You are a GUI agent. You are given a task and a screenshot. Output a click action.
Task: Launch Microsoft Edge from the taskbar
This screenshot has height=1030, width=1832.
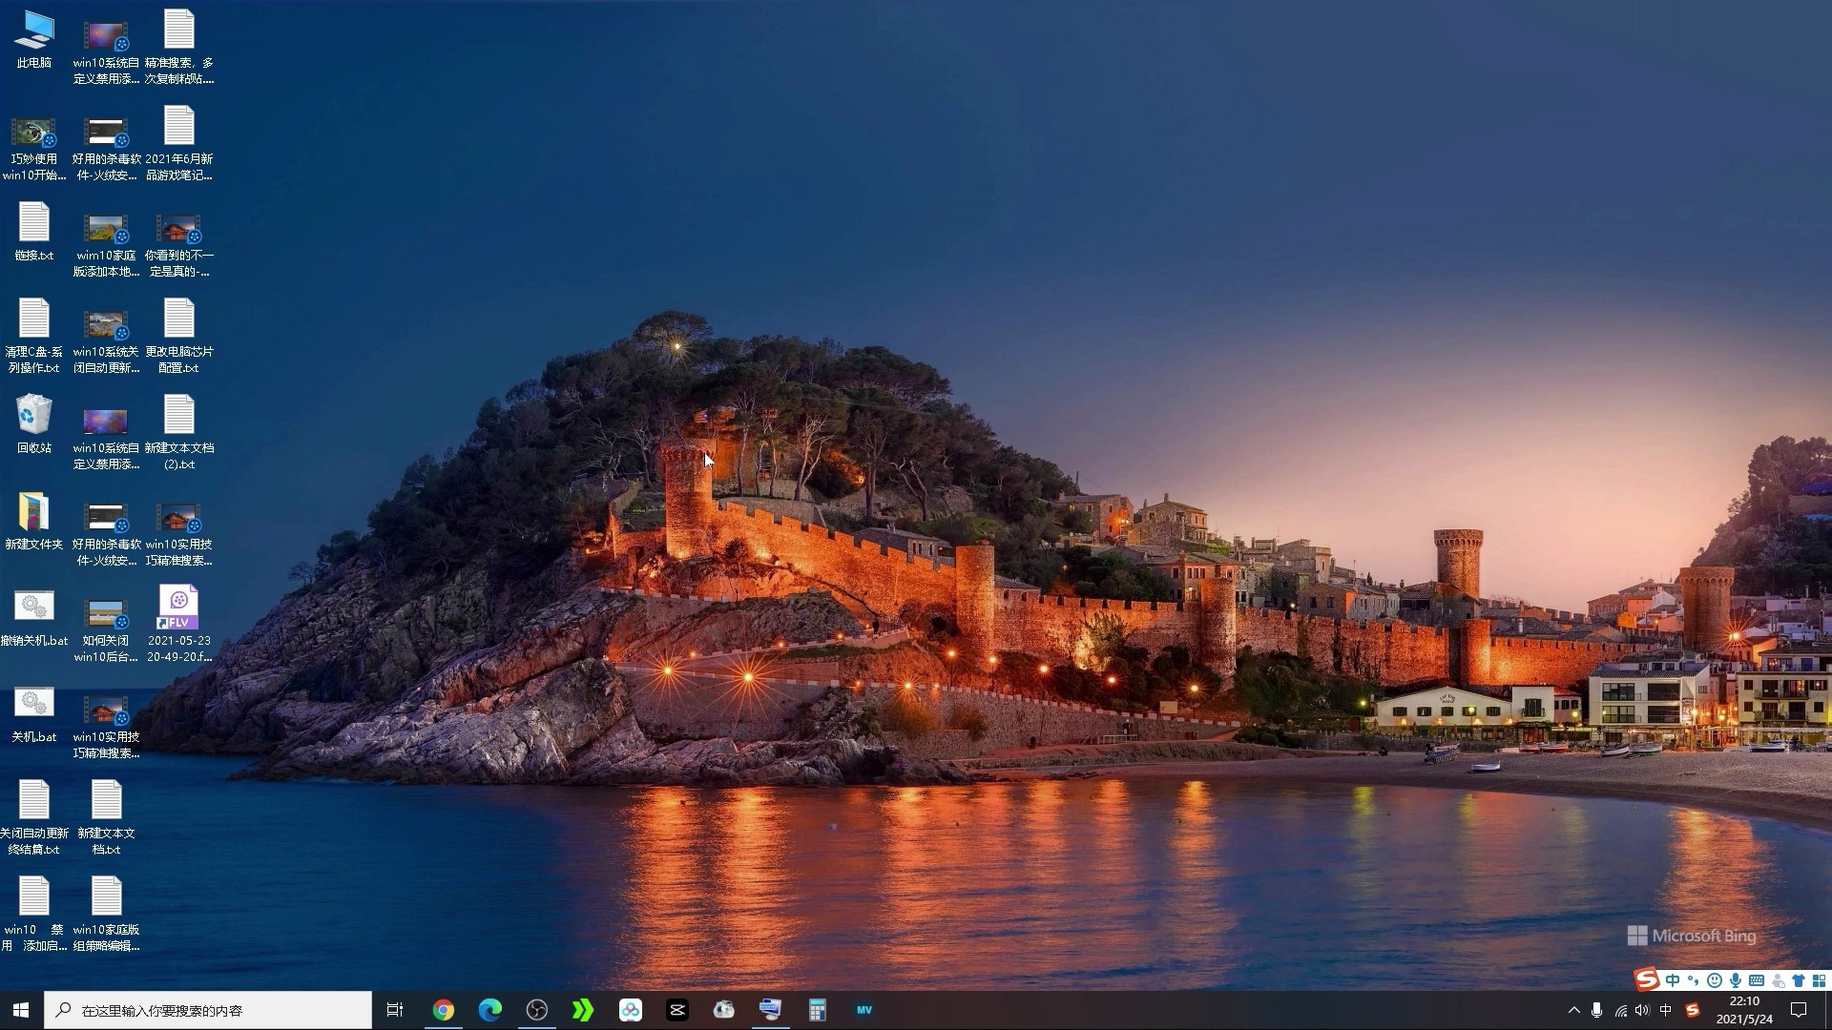click(x=489, y=1010)
